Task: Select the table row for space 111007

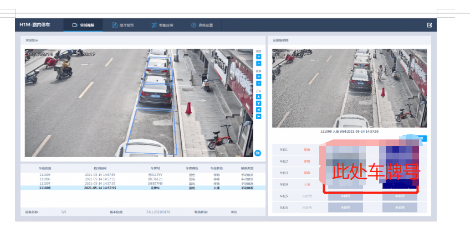Action: 143,184
